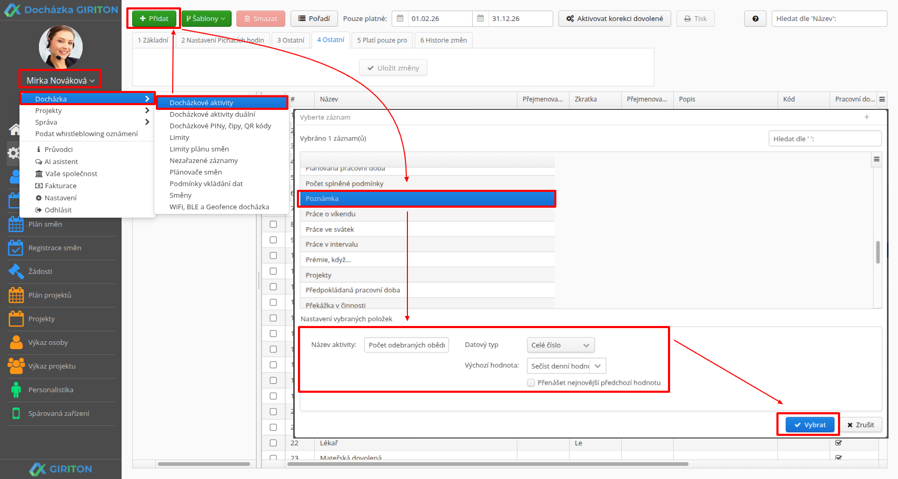The height and width of the screenshot is (479, 898).
Task: Open Limity plánu směn menu entry
Action: click(199, 149)
